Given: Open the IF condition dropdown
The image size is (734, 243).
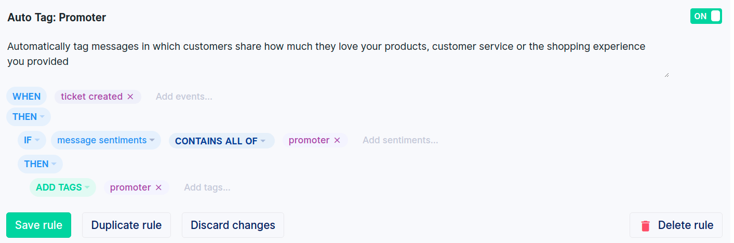Looking at the screenshot, I should 32,140.
